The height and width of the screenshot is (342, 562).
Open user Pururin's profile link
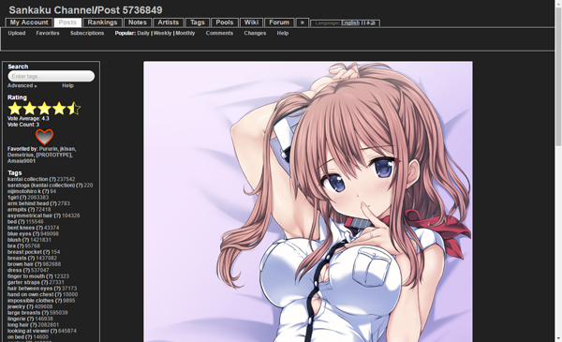pos(49,149)
